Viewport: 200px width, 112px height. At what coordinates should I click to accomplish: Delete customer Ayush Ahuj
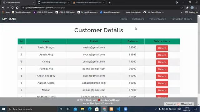pos(162,55)
